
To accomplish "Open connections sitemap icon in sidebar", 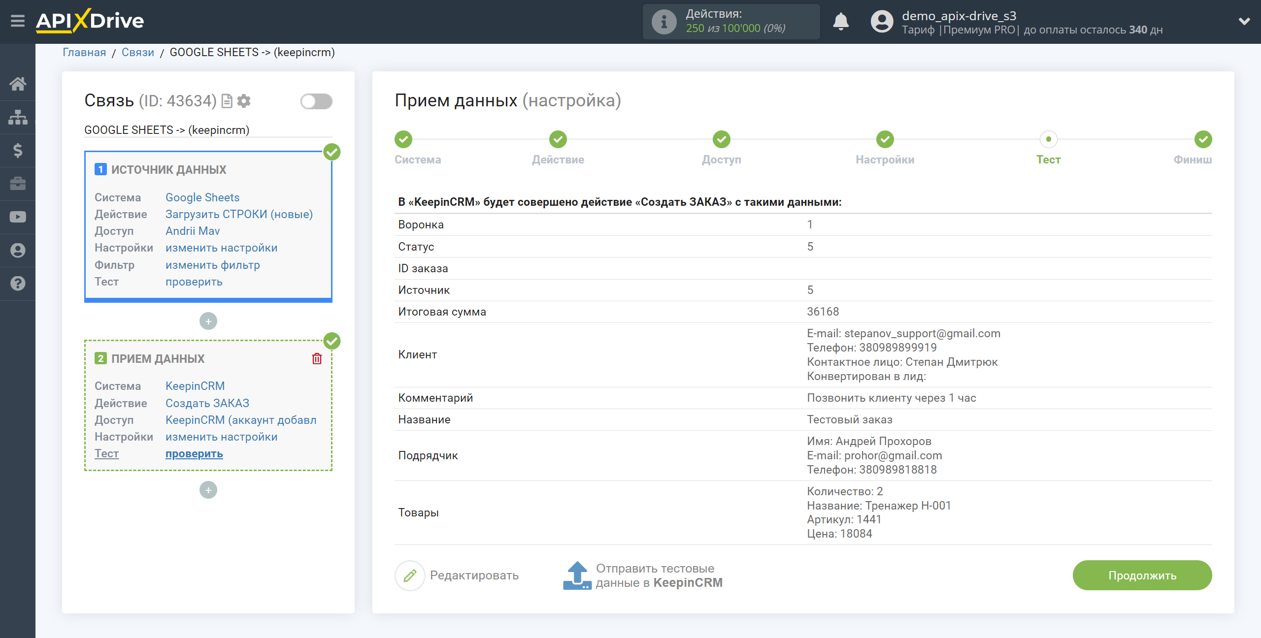I will [18, 117].
